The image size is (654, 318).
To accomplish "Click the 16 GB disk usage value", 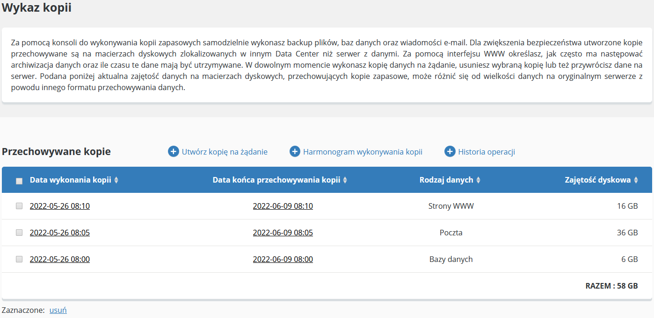I will pyautogui.click(x=627, y=206).
